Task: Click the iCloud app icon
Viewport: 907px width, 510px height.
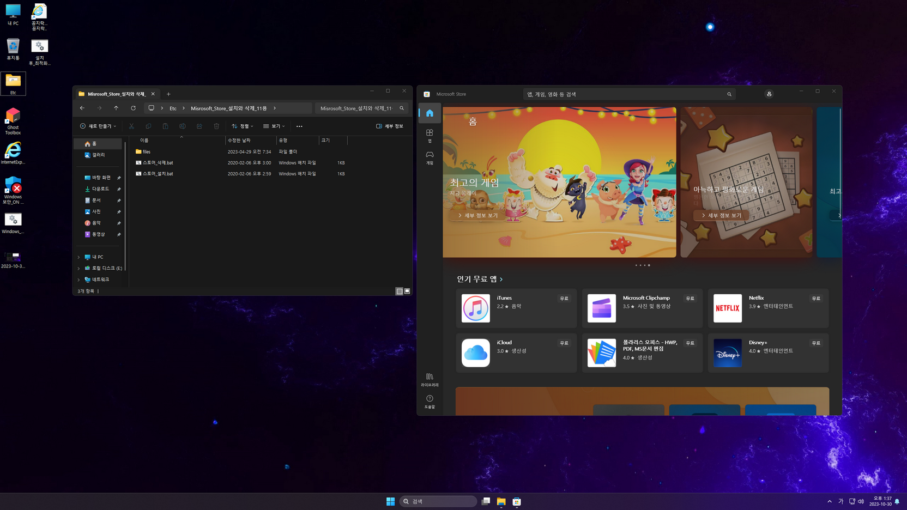Action: click(x=475, y=353)
